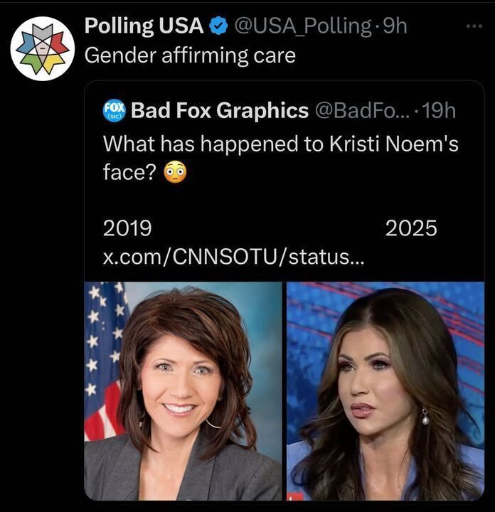Click the word 'face?' in quoted post

[130, 172]
